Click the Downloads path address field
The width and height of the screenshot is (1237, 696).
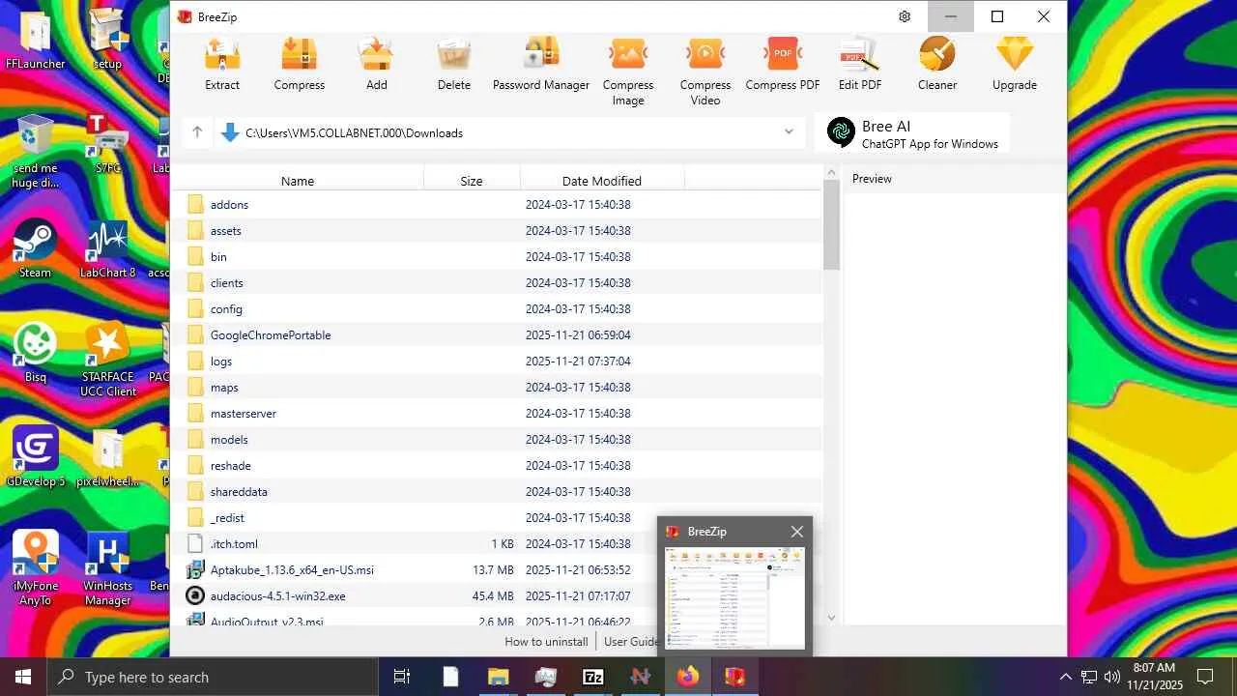click(x=507, y=132)
